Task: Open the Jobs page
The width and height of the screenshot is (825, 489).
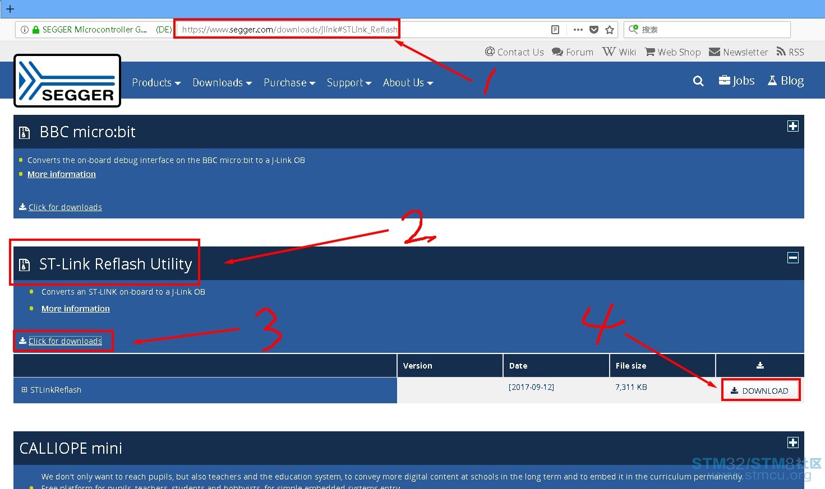Action: point(736,81)
